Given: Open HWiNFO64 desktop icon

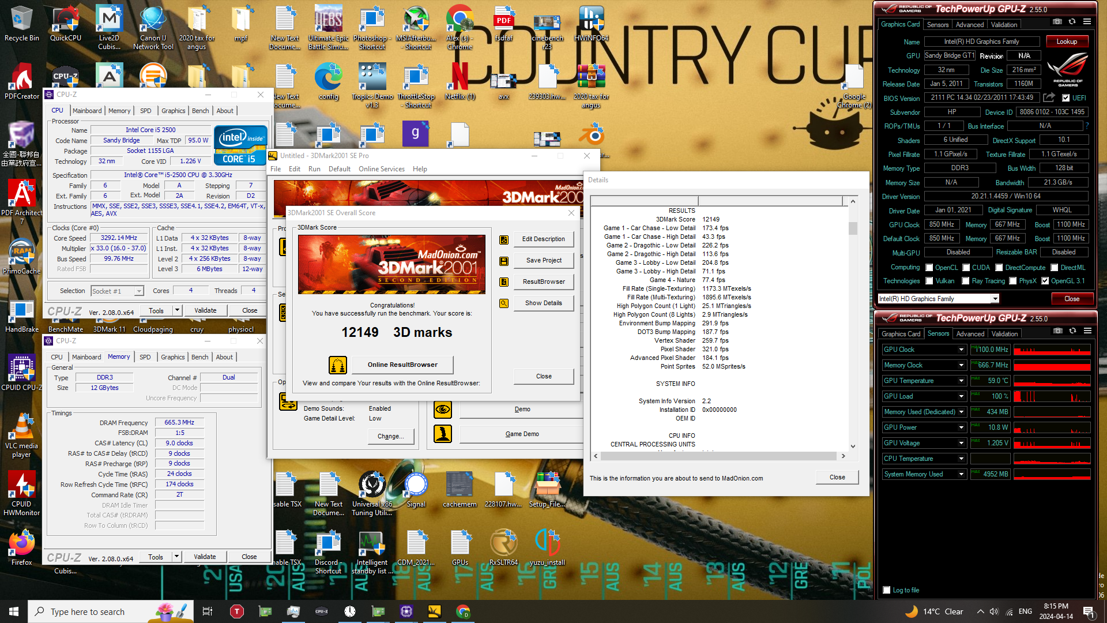Looking at the screenshot, I should click(591, 23).
